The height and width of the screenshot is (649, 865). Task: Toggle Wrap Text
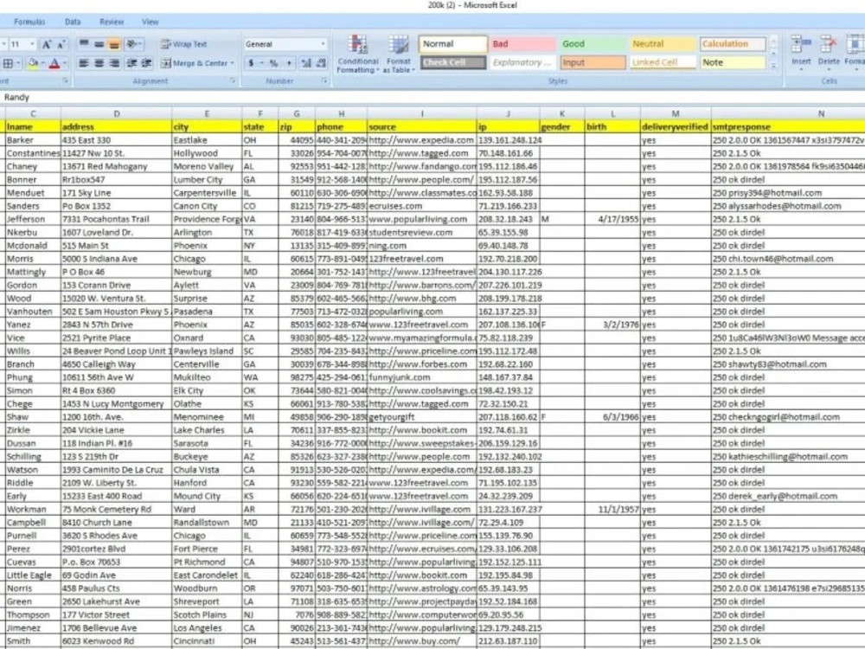[x=183, y=44]
